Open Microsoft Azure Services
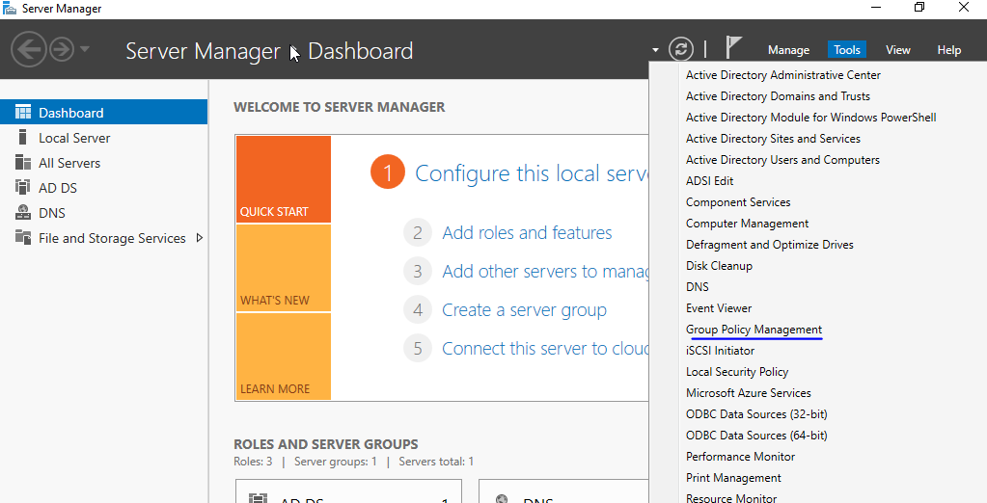987x503 pixels. pos(749,393)
